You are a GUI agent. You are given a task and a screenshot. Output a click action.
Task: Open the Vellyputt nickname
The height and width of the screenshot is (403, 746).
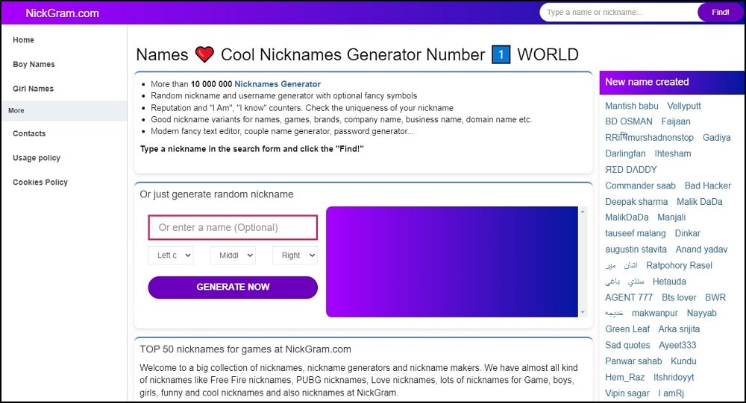[x=683, y=106]
